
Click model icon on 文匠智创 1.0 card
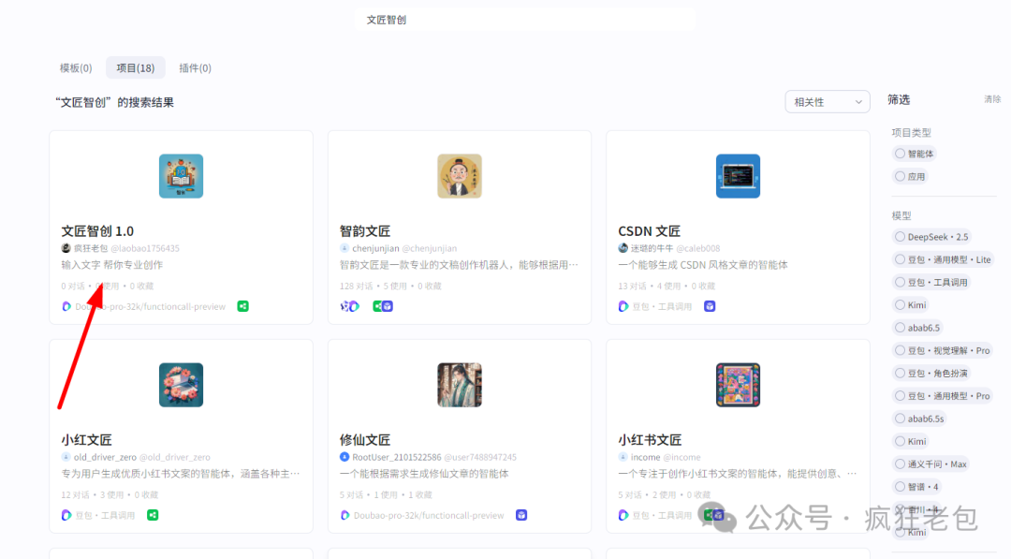coord(66,306)
